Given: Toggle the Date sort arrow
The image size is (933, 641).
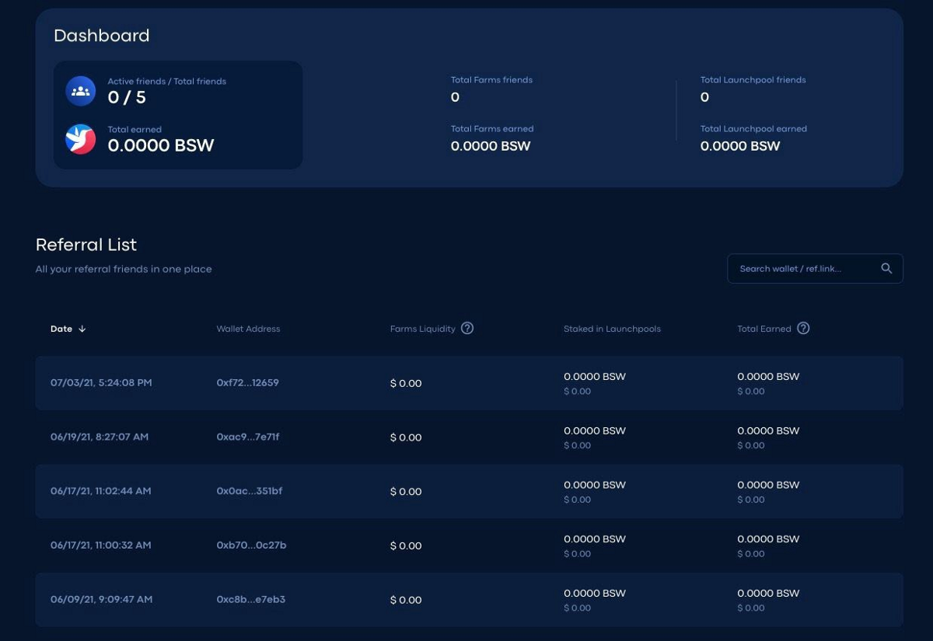Looking at the screenshot, I should (x=82, y=329).
